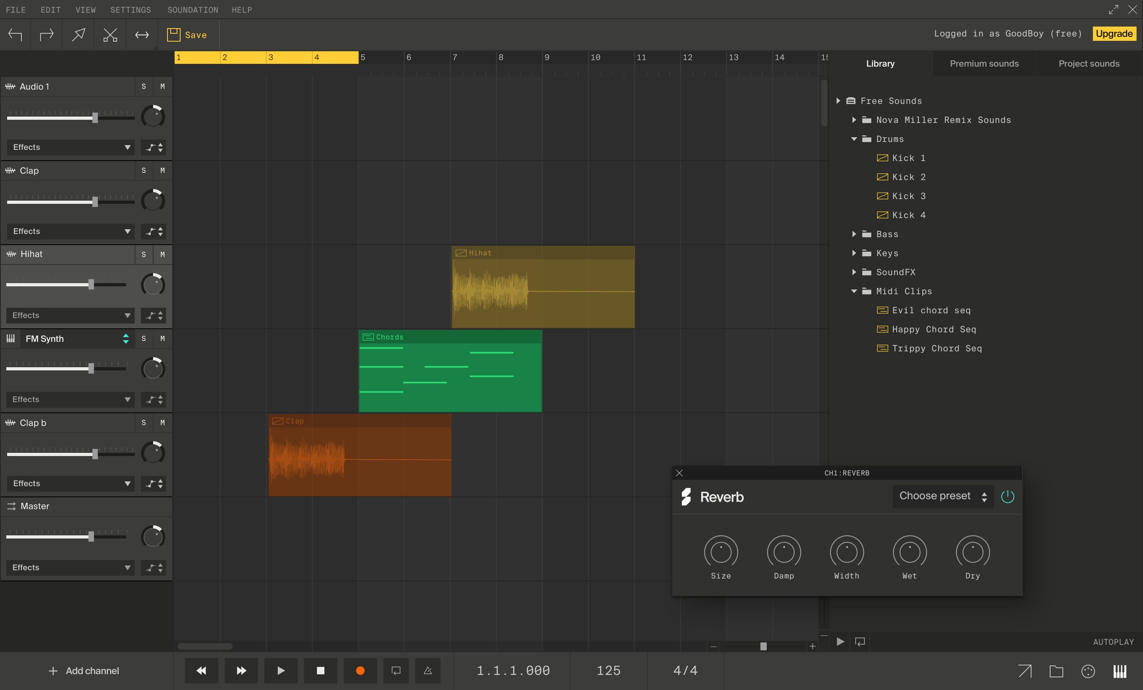
Task: Click the Upgrade button
Action: (1114, 33)
